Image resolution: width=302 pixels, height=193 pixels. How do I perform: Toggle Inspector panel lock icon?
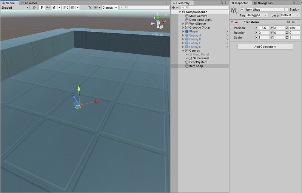tap(294, 3)
